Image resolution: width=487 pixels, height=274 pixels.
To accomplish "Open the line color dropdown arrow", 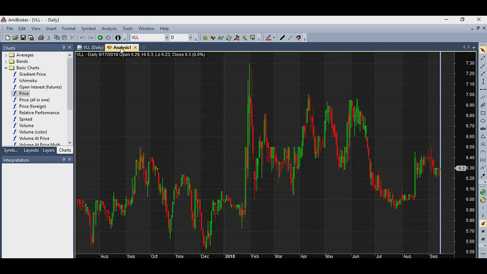I will pyautogui.click(x=274, y=38).
